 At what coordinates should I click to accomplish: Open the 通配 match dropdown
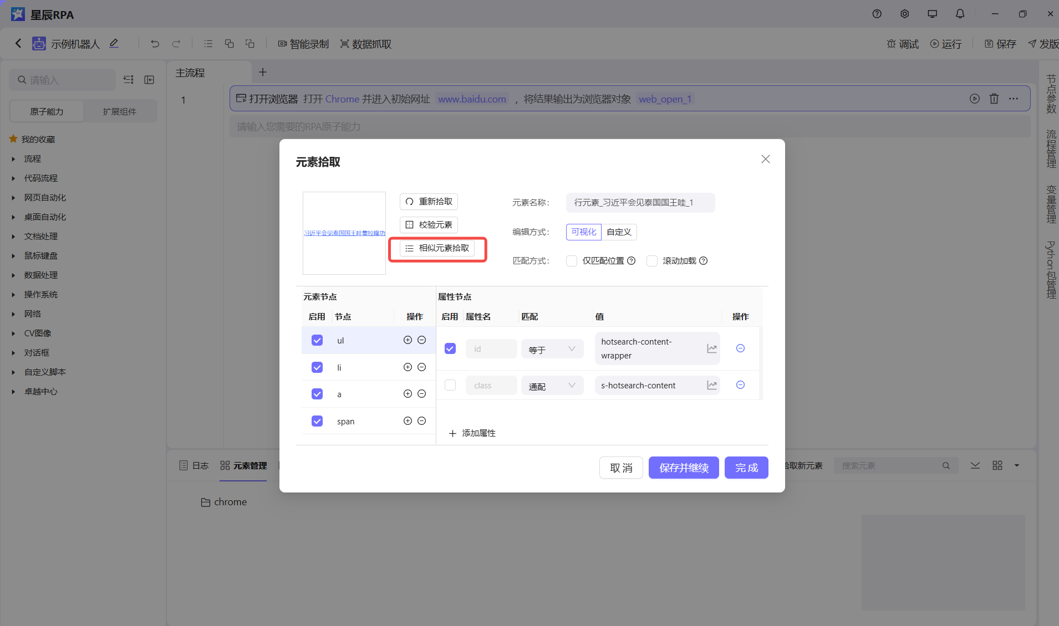tap(552, 386)
